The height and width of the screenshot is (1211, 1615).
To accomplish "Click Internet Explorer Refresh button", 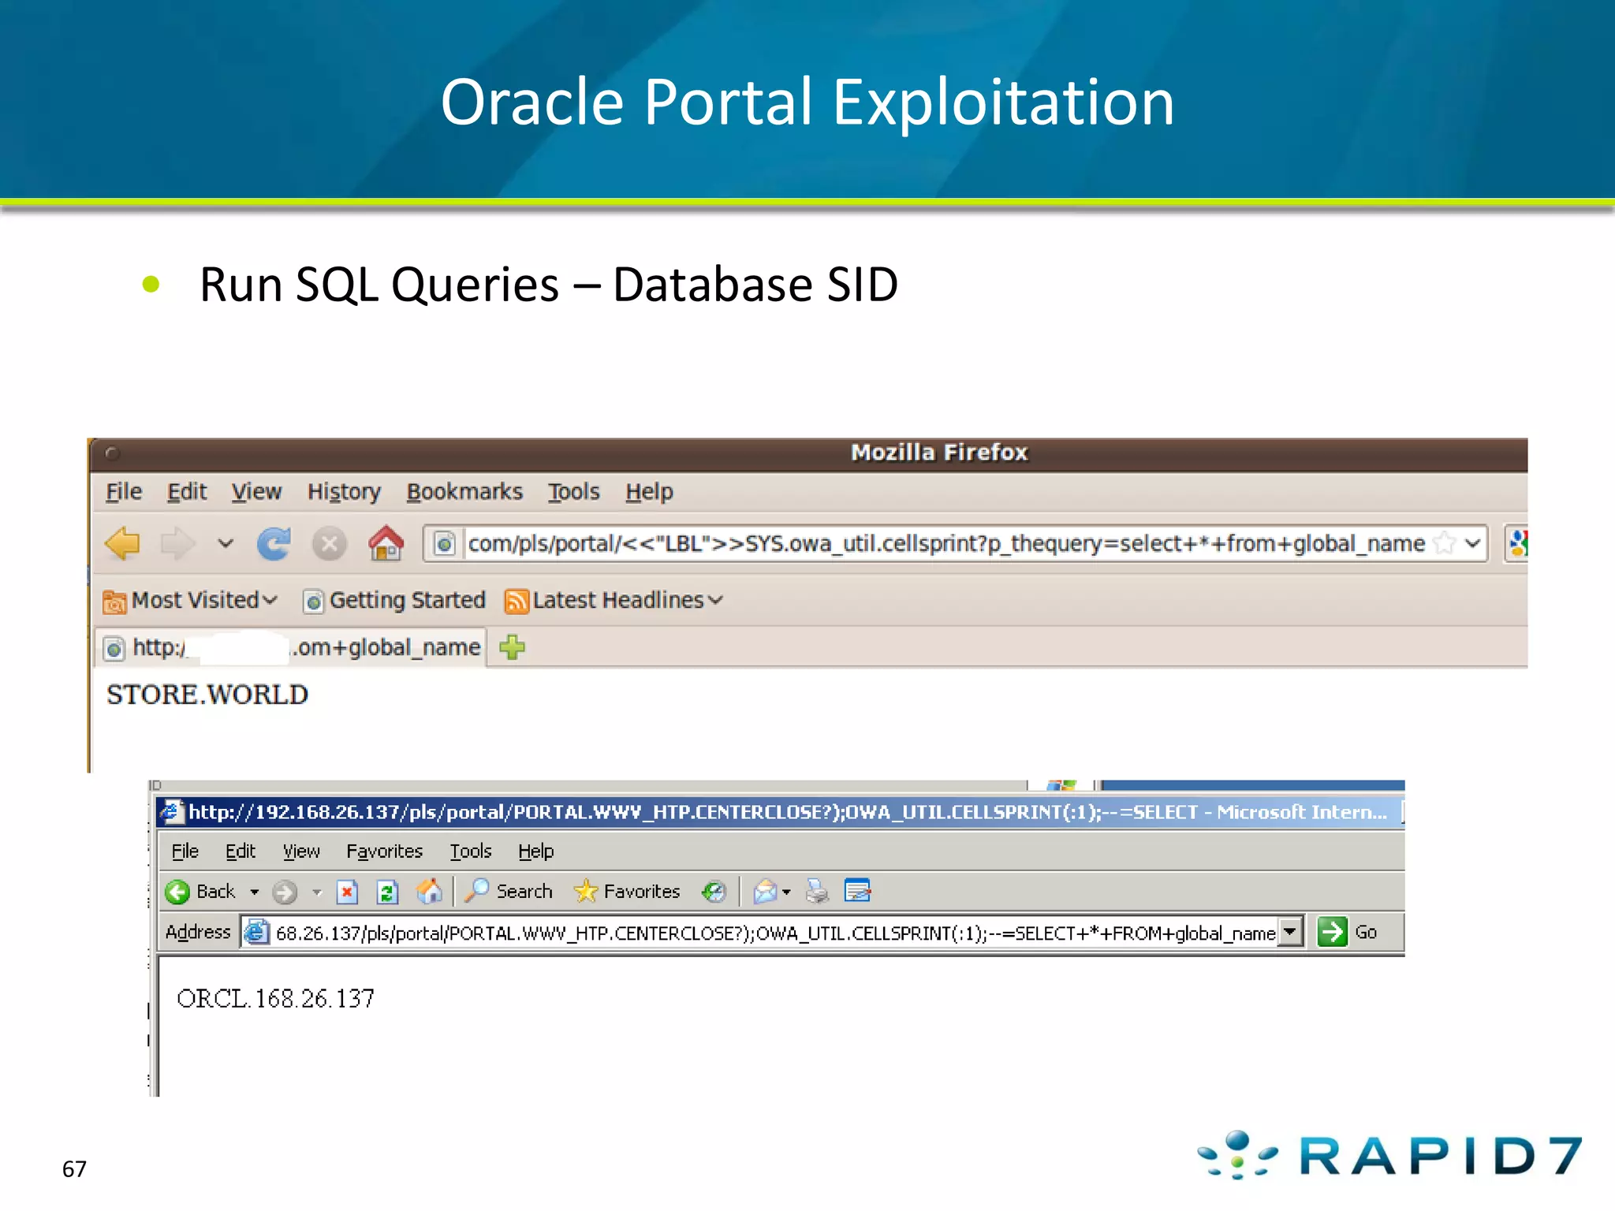I will [x=386, y=892].
